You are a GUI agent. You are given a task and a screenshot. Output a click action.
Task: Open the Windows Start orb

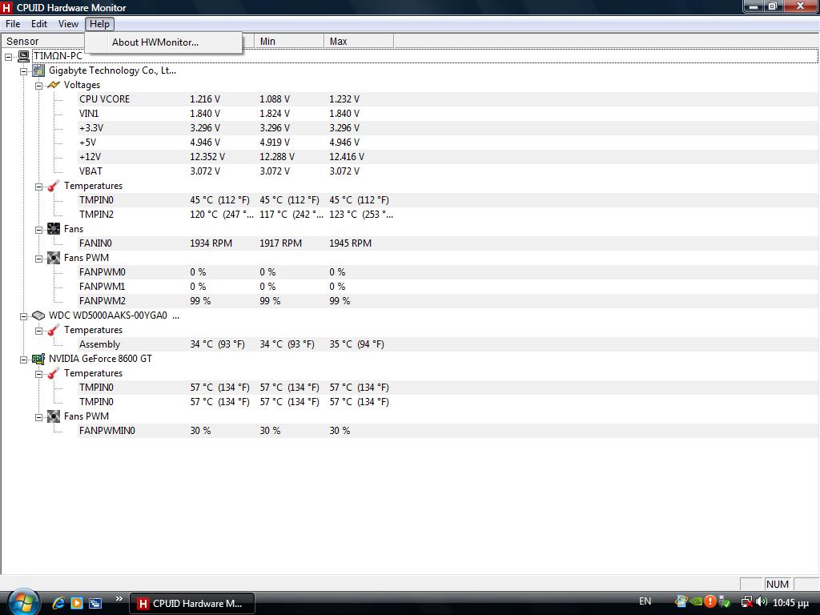coord(23,602)
